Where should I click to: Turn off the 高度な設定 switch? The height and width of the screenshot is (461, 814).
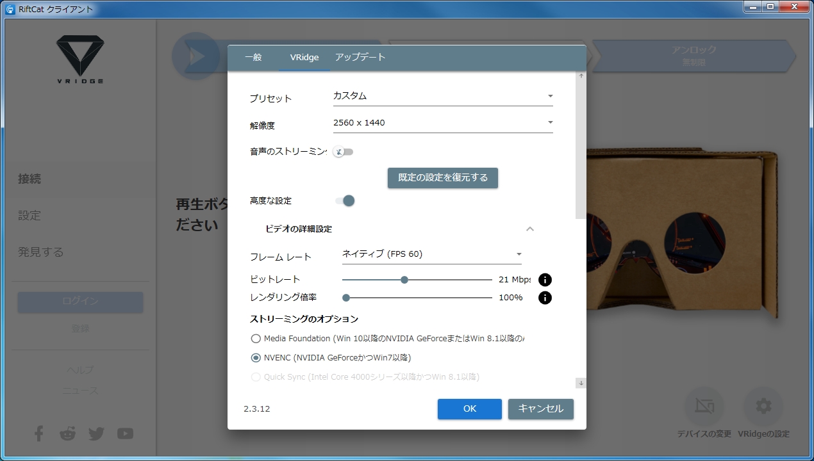pos(345,200)
